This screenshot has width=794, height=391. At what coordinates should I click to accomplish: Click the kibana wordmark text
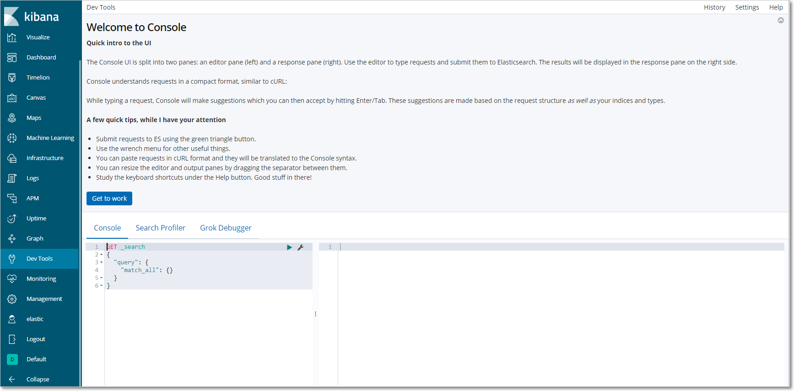[41, 17]
